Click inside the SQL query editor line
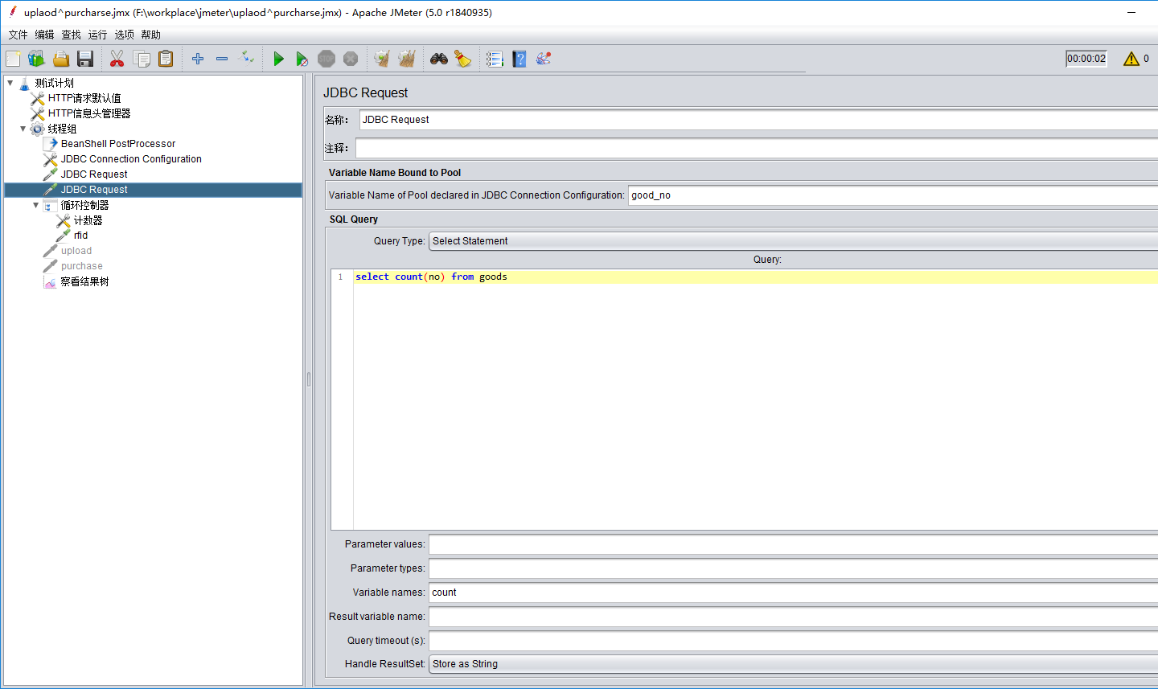 [756, 277]
